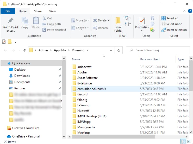
Task: Click the Refresh button beside address bar
Action: click(119, 50)
